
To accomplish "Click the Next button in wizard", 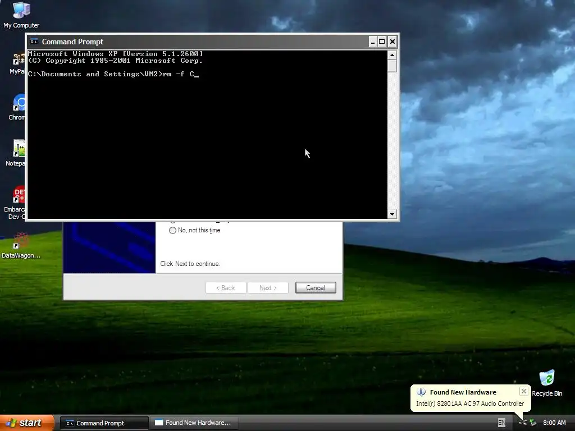I will (x=268, y=288).
